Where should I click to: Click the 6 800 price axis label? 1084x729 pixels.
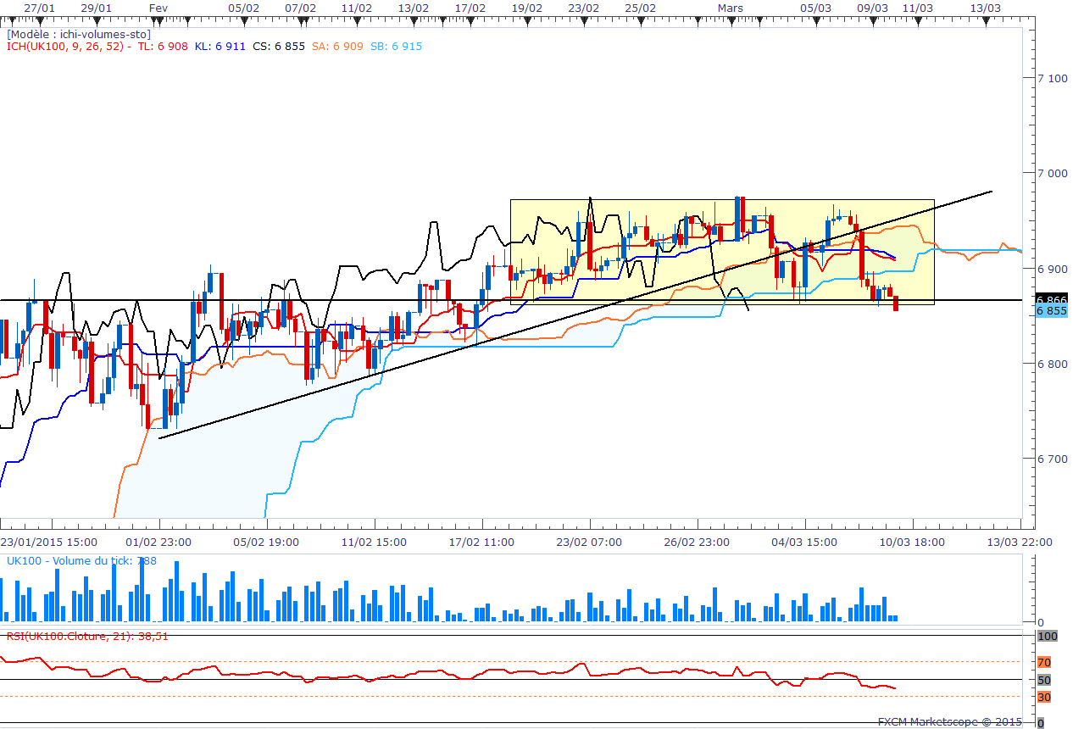(1052, 364)
